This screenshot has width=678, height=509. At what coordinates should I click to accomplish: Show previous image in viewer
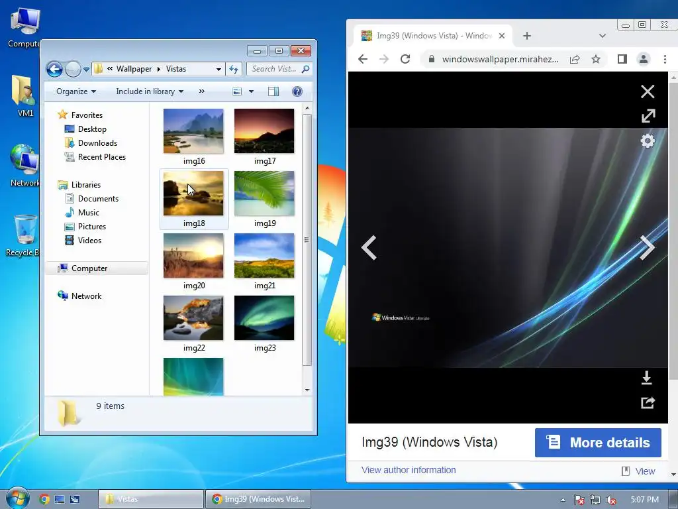[369, 248]
